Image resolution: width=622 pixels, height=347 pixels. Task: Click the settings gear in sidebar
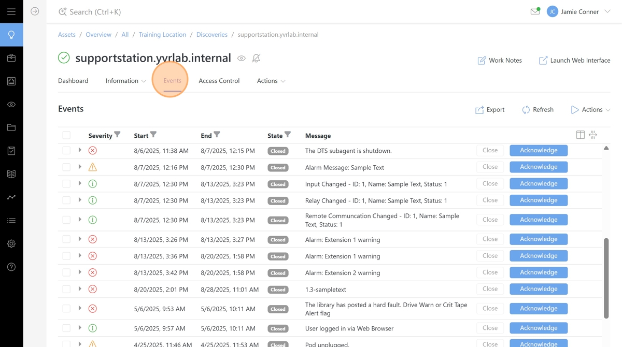11,244
